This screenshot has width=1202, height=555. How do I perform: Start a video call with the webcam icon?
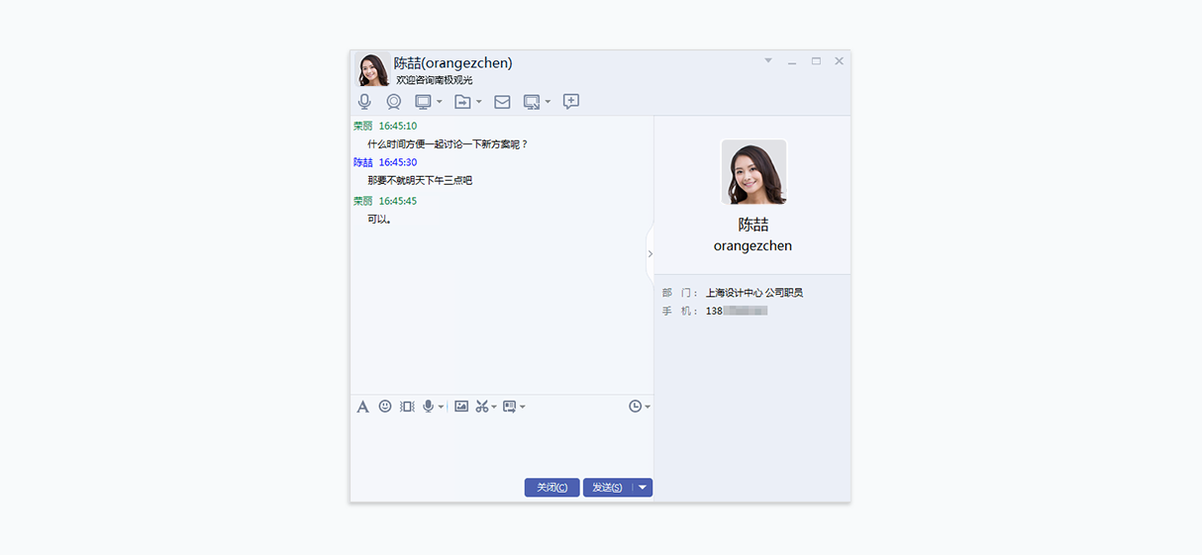(394, 102)
